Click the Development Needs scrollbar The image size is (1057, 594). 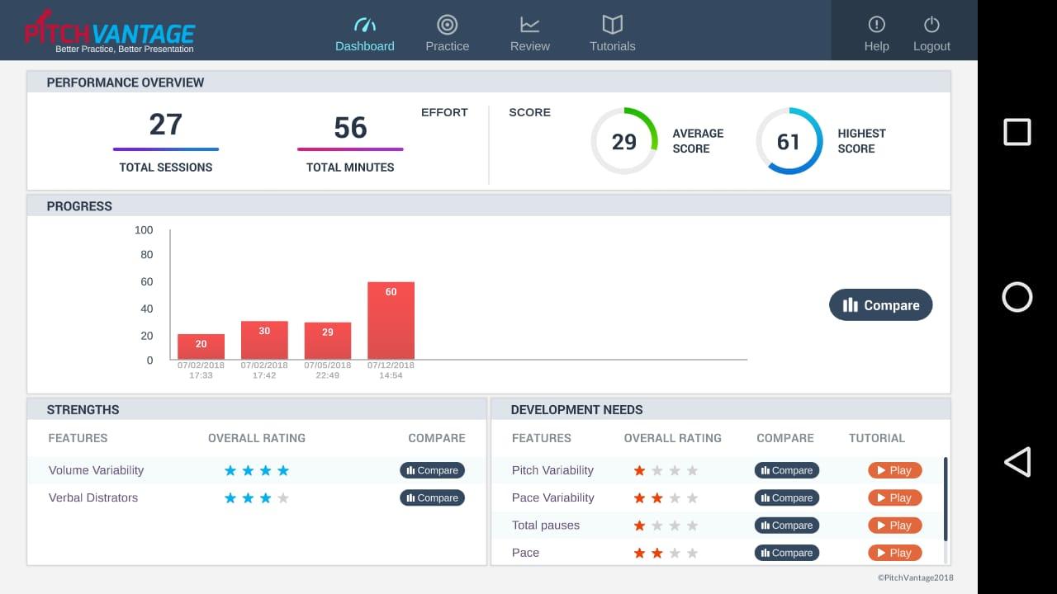pos(946,500)
